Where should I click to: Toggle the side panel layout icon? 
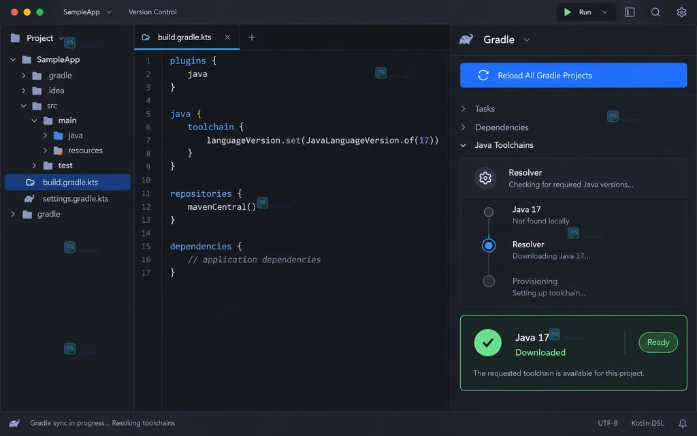point(630,12)
